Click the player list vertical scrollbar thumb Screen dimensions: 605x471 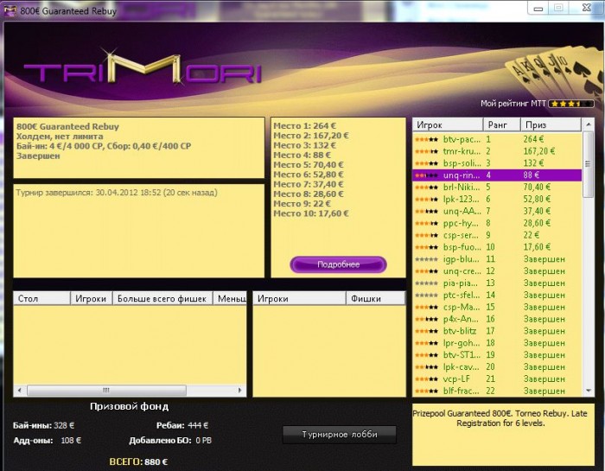[588, 164]
